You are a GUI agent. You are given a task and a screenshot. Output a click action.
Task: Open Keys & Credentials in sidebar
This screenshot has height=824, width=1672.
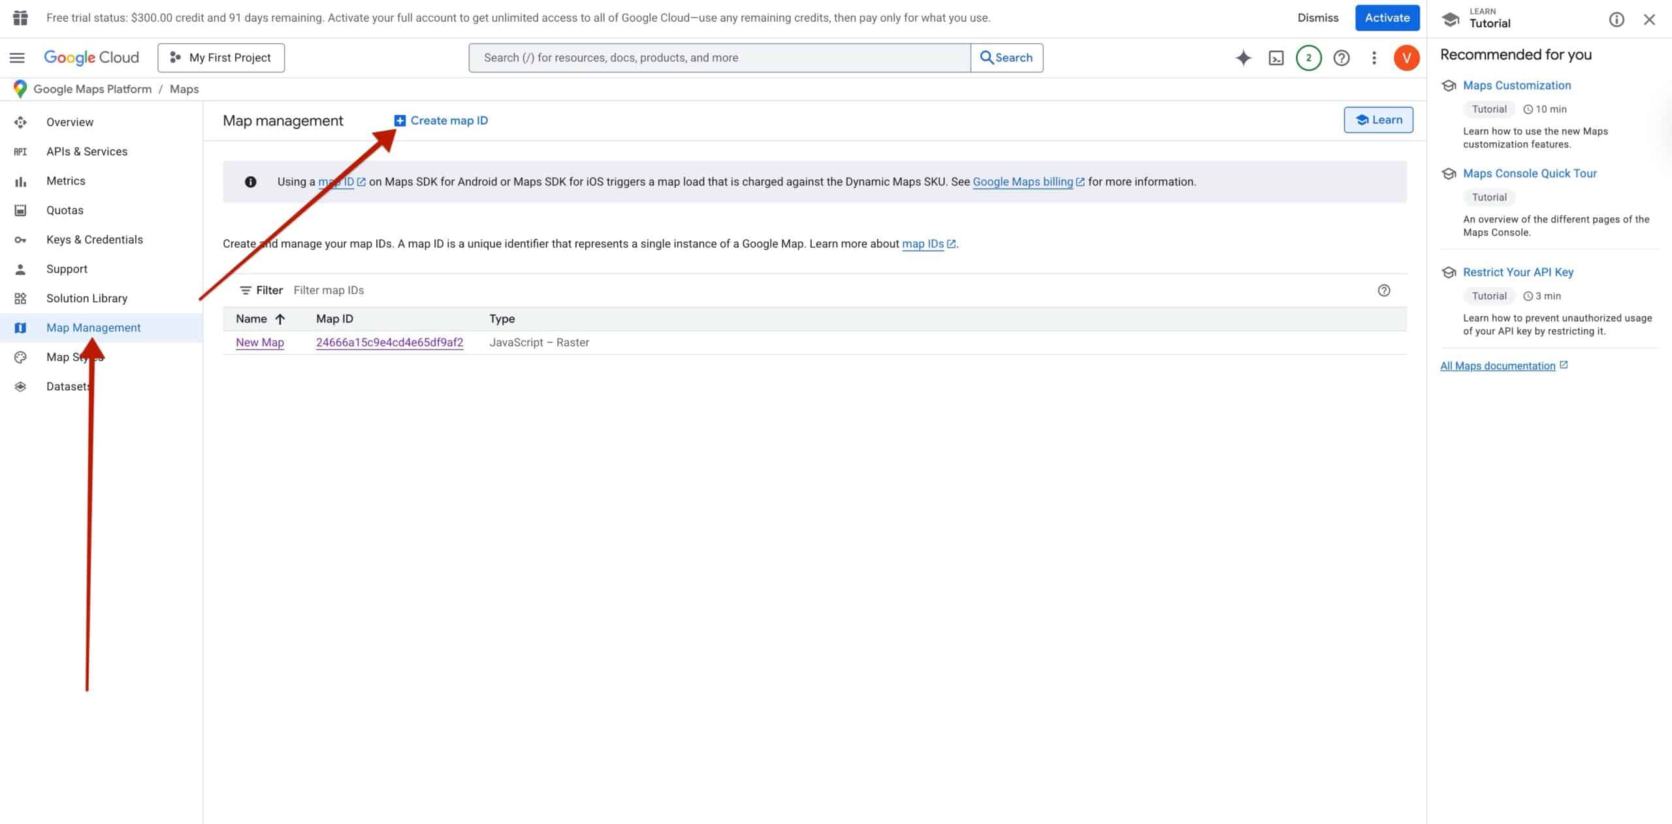[94, 239]
